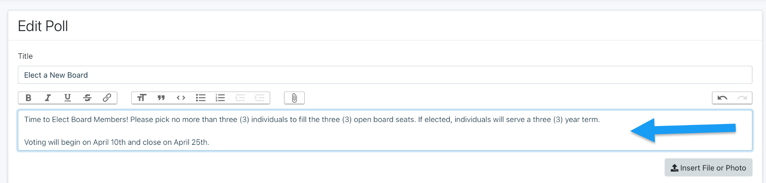Screen dimensions: 766x183
Task: Apply italic formatting
Action: pos(48,98)
